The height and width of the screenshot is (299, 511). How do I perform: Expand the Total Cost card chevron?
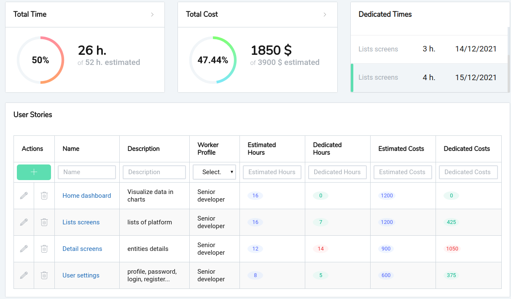point(325,14)
